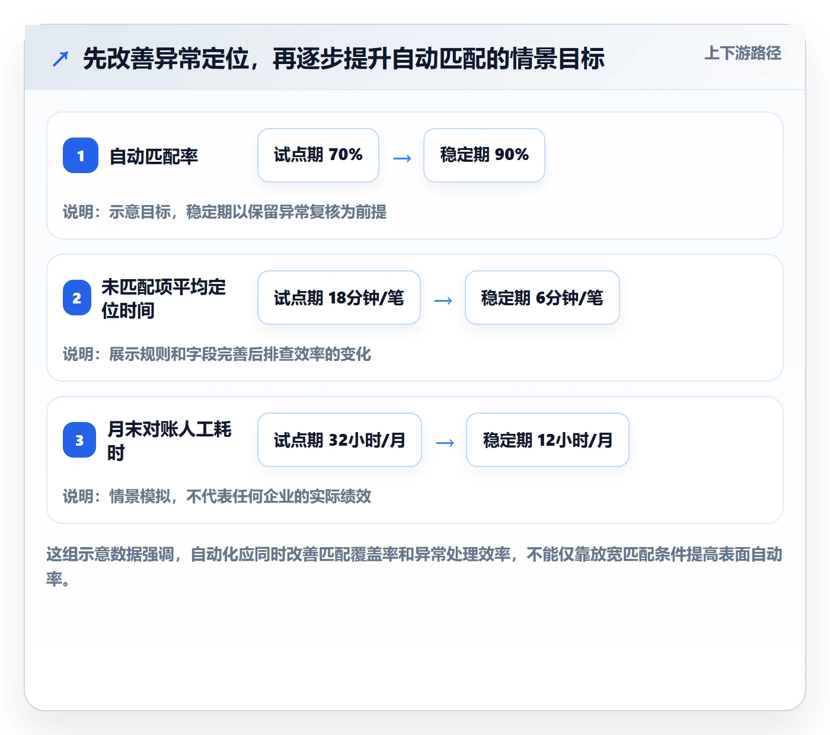This screenshot has width=830, height=735.
Task: Click the number 1 badge for 自动匹配率
Action: [81, 155]
